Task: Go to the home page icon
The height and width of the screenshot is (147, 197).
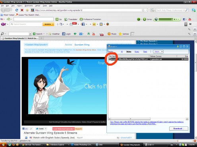Action: pyautogui.click(x=27, y=10)
